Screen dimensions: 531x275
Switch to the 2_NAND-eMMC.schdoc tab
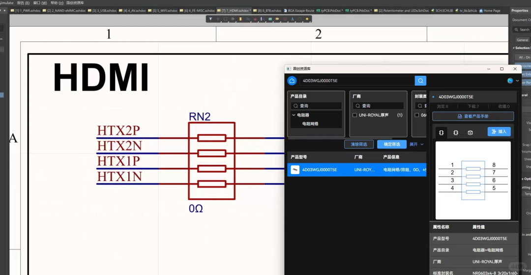(x=64, y=10)
